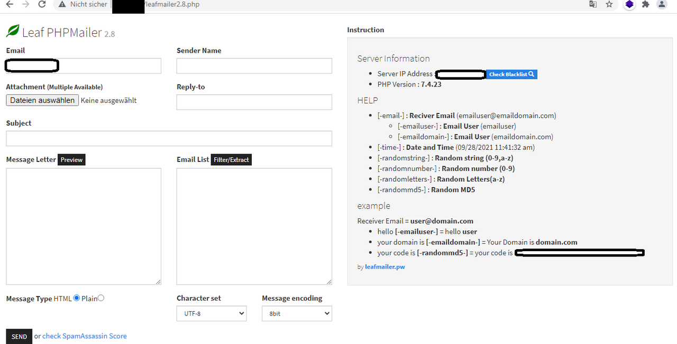Click the green Leaf PHPMailer logo

tap(13, 31)
